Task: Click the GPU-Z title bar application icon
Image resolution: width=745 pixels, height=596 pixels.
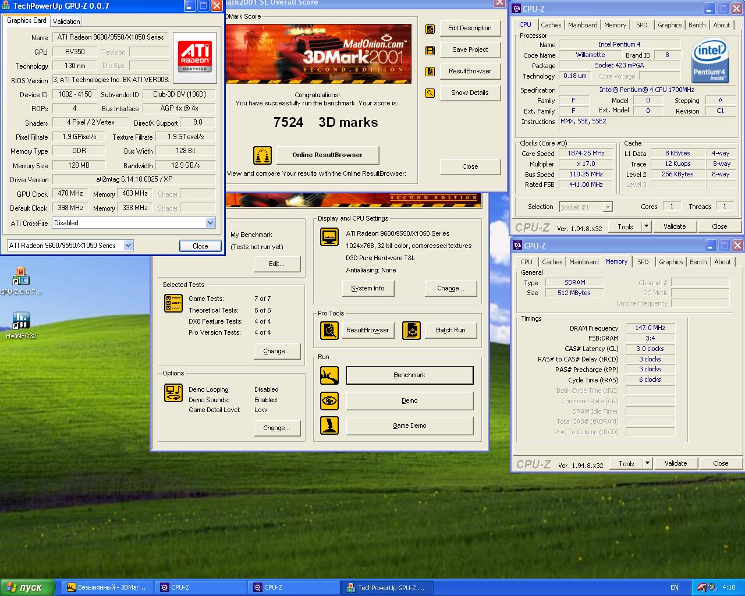Action: [x=6, y=6]
